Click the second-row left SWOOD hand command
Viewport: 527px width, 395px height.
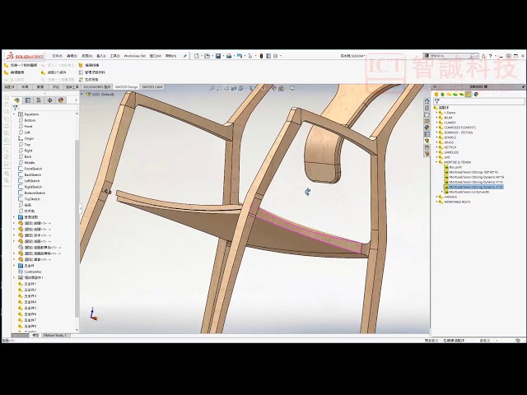point(14,72)
